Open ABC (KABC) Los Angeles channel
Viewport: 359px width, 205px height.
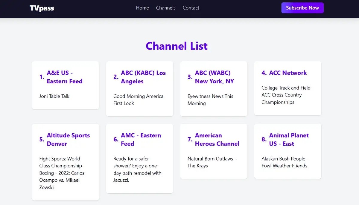point(143,77)
